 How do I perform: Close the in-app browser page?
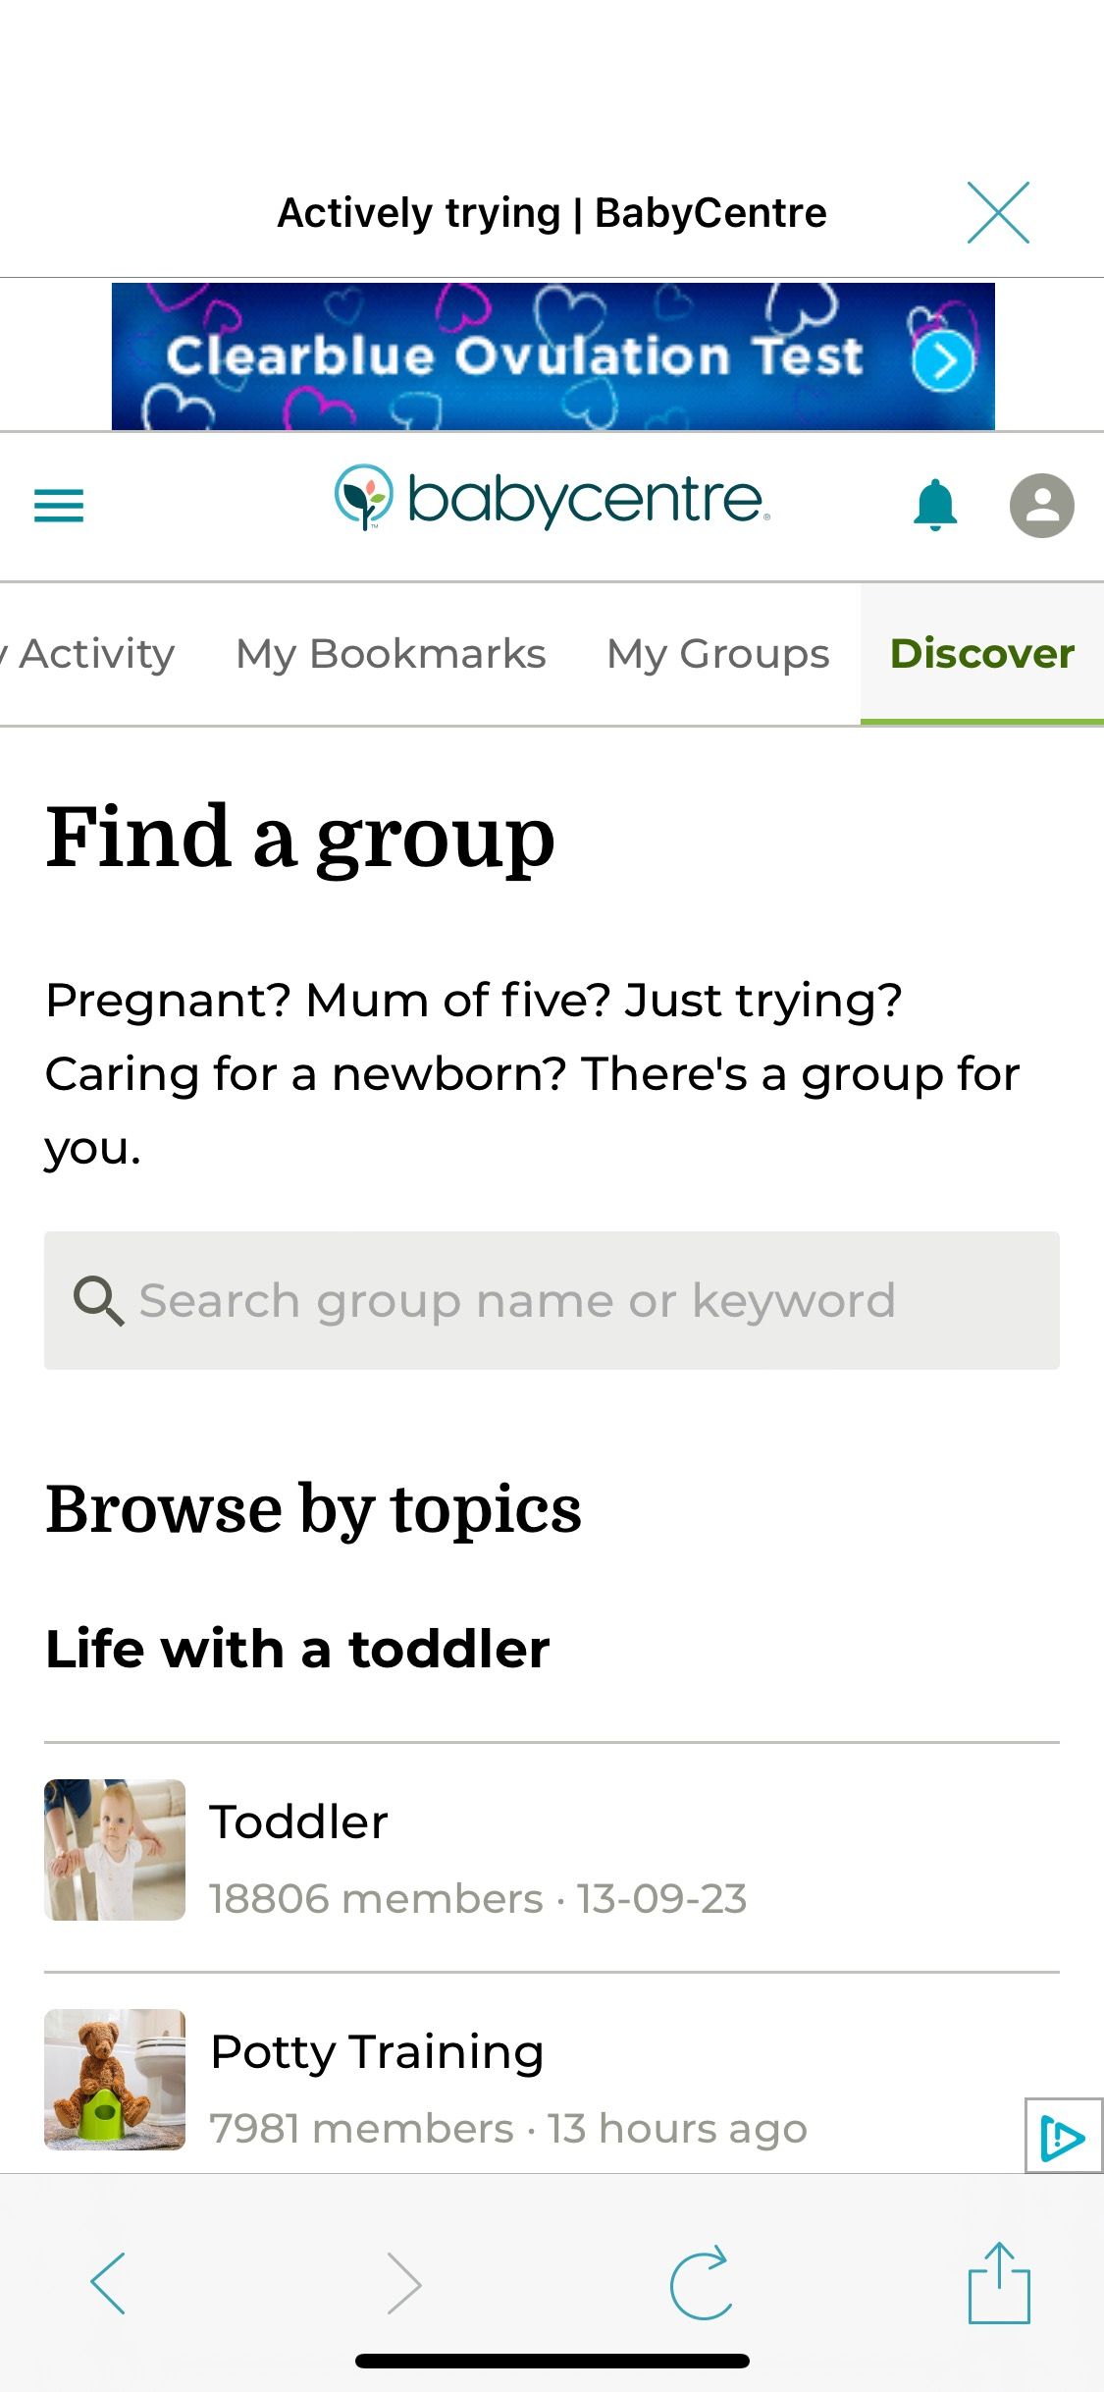coord(998,212)
